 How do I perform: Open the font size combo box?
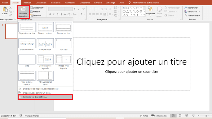pyautogui.click(x=69, y=9)
